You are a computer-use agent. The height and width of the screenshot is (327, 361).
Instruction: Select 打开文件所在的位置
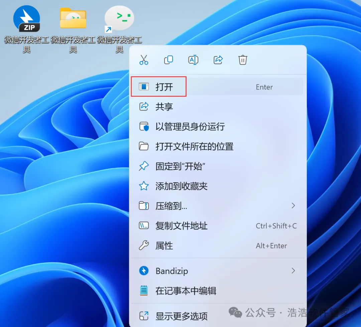[217, 146]
